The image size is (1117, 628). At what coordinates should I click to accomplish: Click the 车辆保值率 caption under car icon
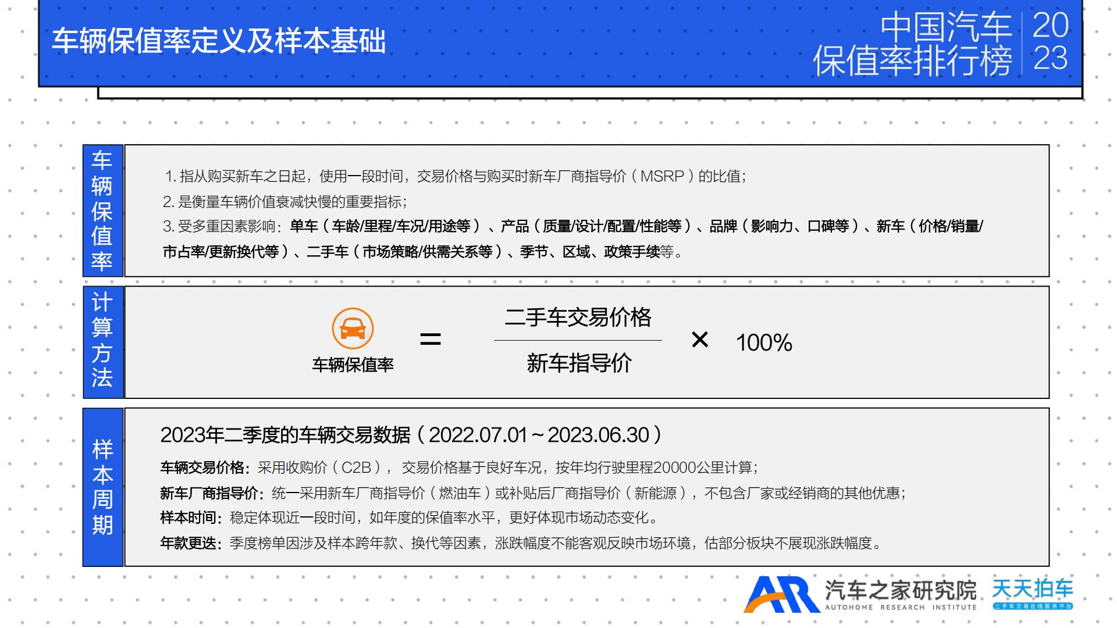353,365
